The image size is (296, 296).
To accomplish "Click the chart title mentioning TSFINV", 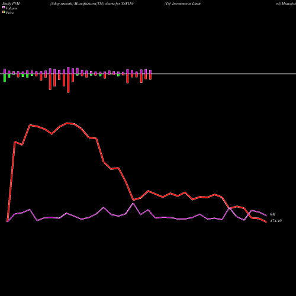I will point(92,4).
